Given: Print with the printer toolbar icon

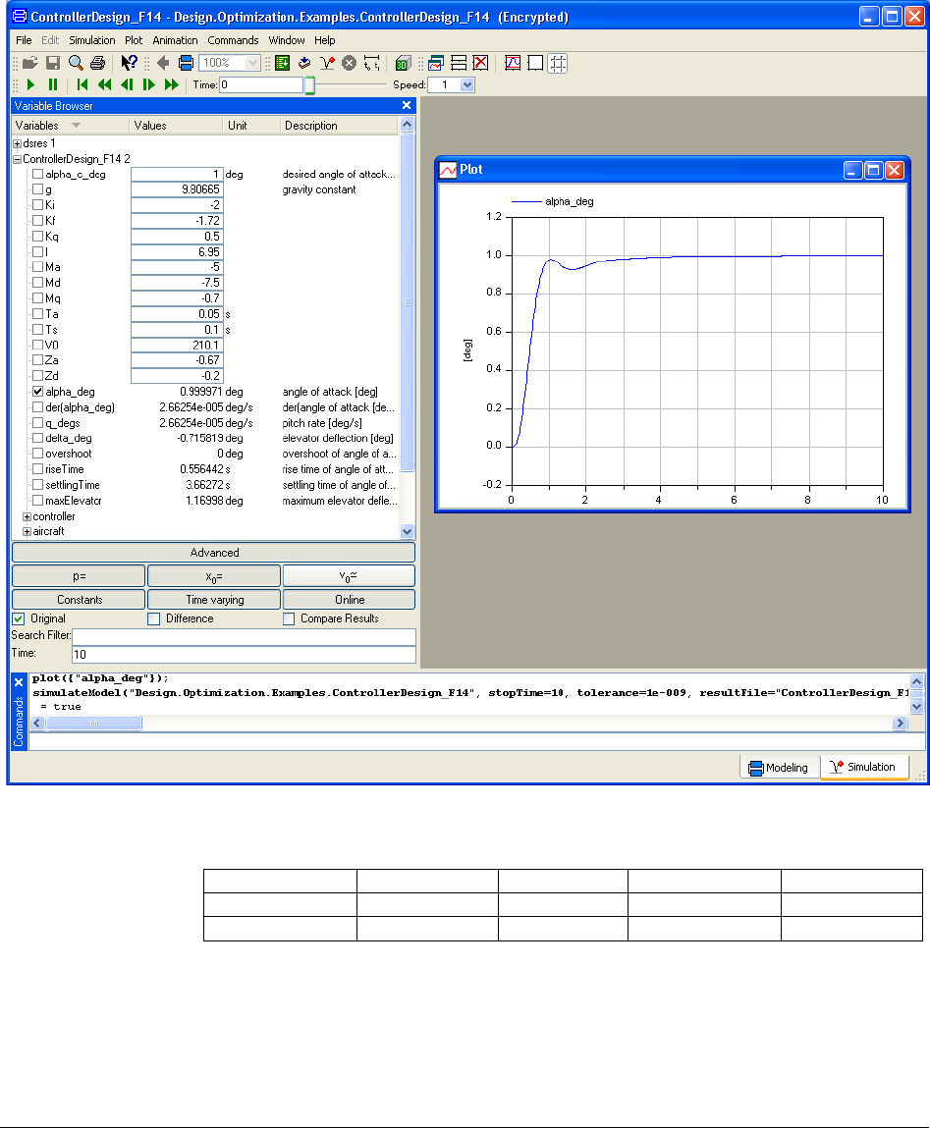Looking at the screenshot, I should click(x=98, y=63).
